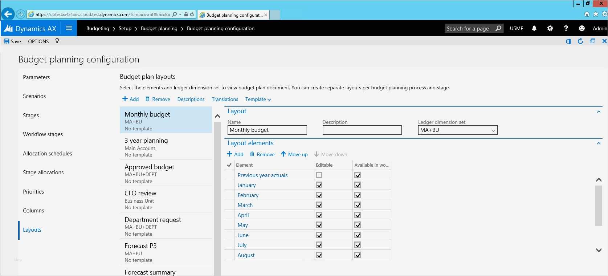
Task: Open the Help question mark
Action: 566,28
